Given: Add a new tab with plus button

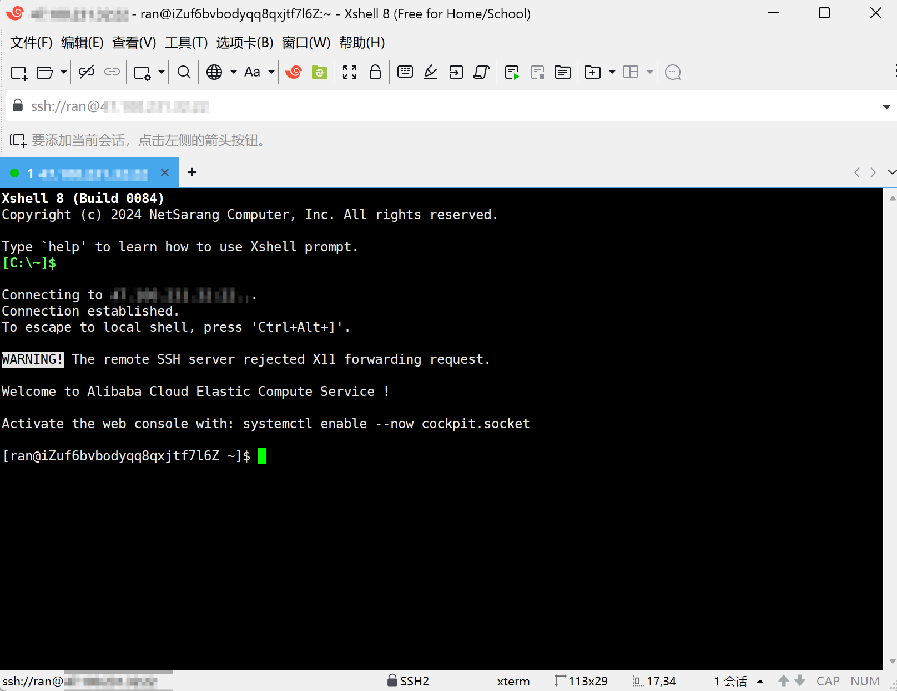Looking at the screenshot, I should coord(192,172).
